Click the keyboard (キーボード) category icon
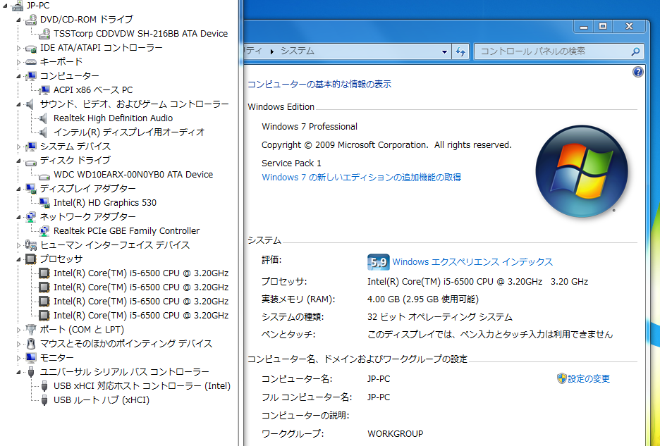The image size is (660, 446). click(x=31, y=62)
